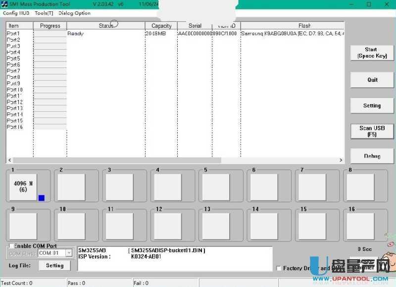
Task: Choose the port slot 13 box
Action: [x=216, y=226]
